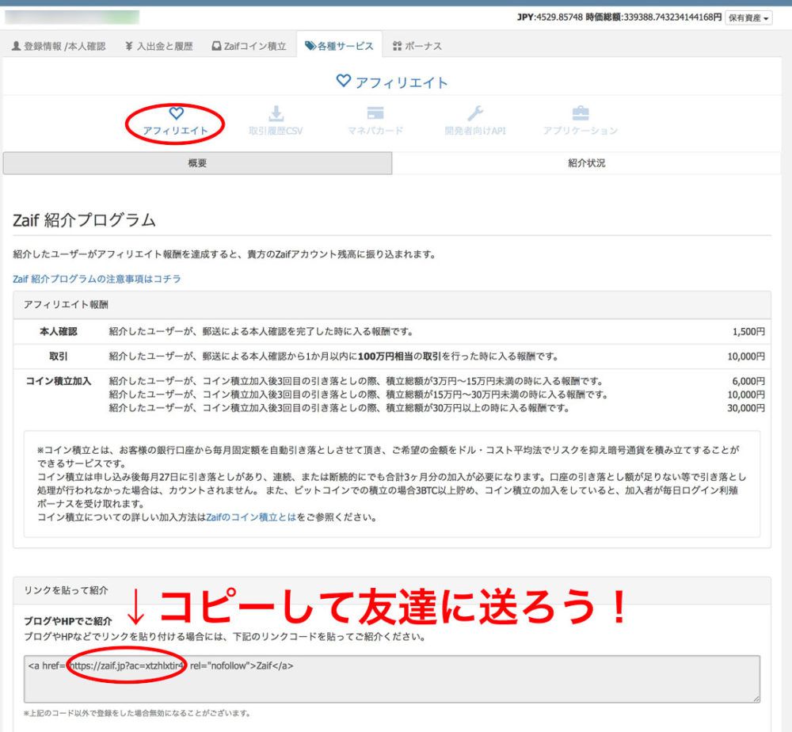Click the 6,000円 reward amount
792x732 pixels.
pyautogui.click(x=748, y=381)
